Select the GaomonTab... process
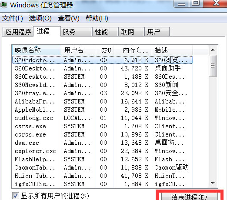Image resolution: width=227 pixels, height=200 pixels. (102, 167)
